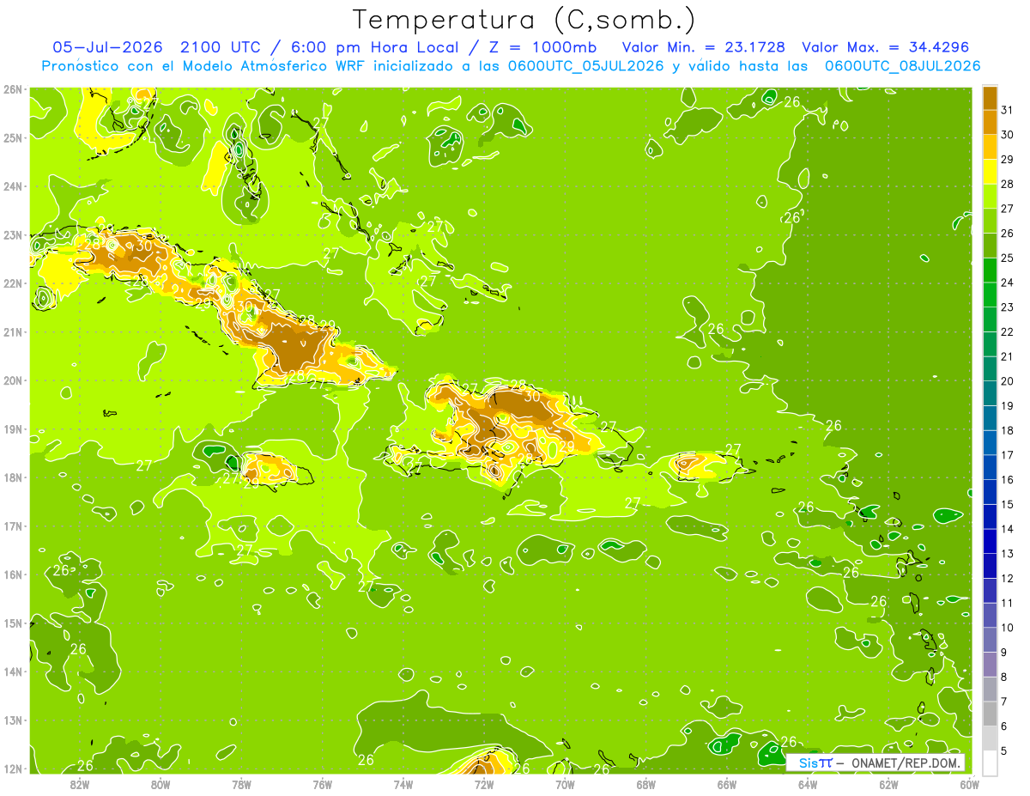
Task: Click the "18N" latitude axis label
Action: [x=13, y=477]
